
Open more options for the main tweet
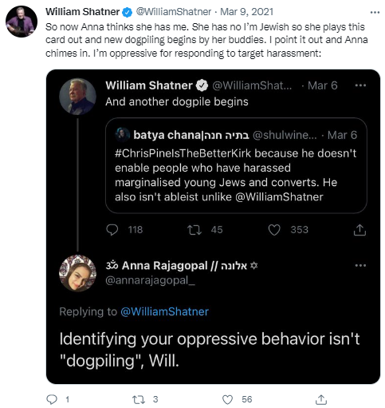point(375,12)
